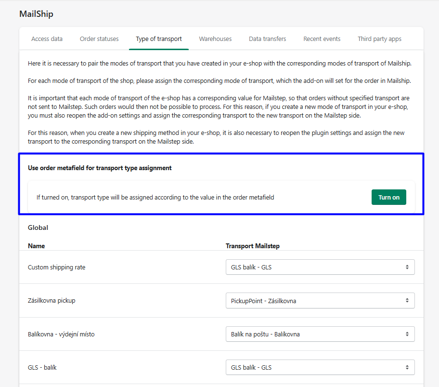Click the Global section heading

[38, 227]
